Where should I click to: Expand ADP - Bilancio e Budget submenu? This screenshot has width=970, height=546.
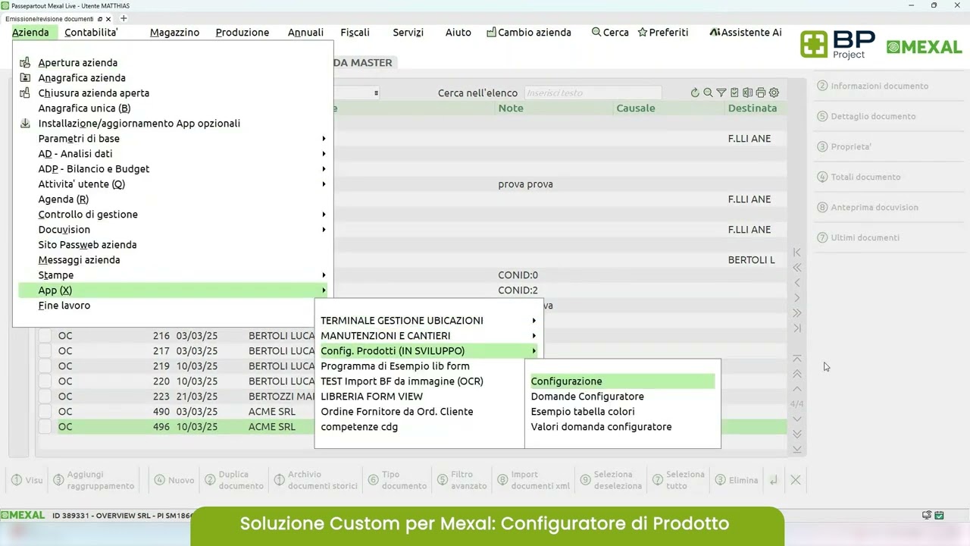coord(173,168)
